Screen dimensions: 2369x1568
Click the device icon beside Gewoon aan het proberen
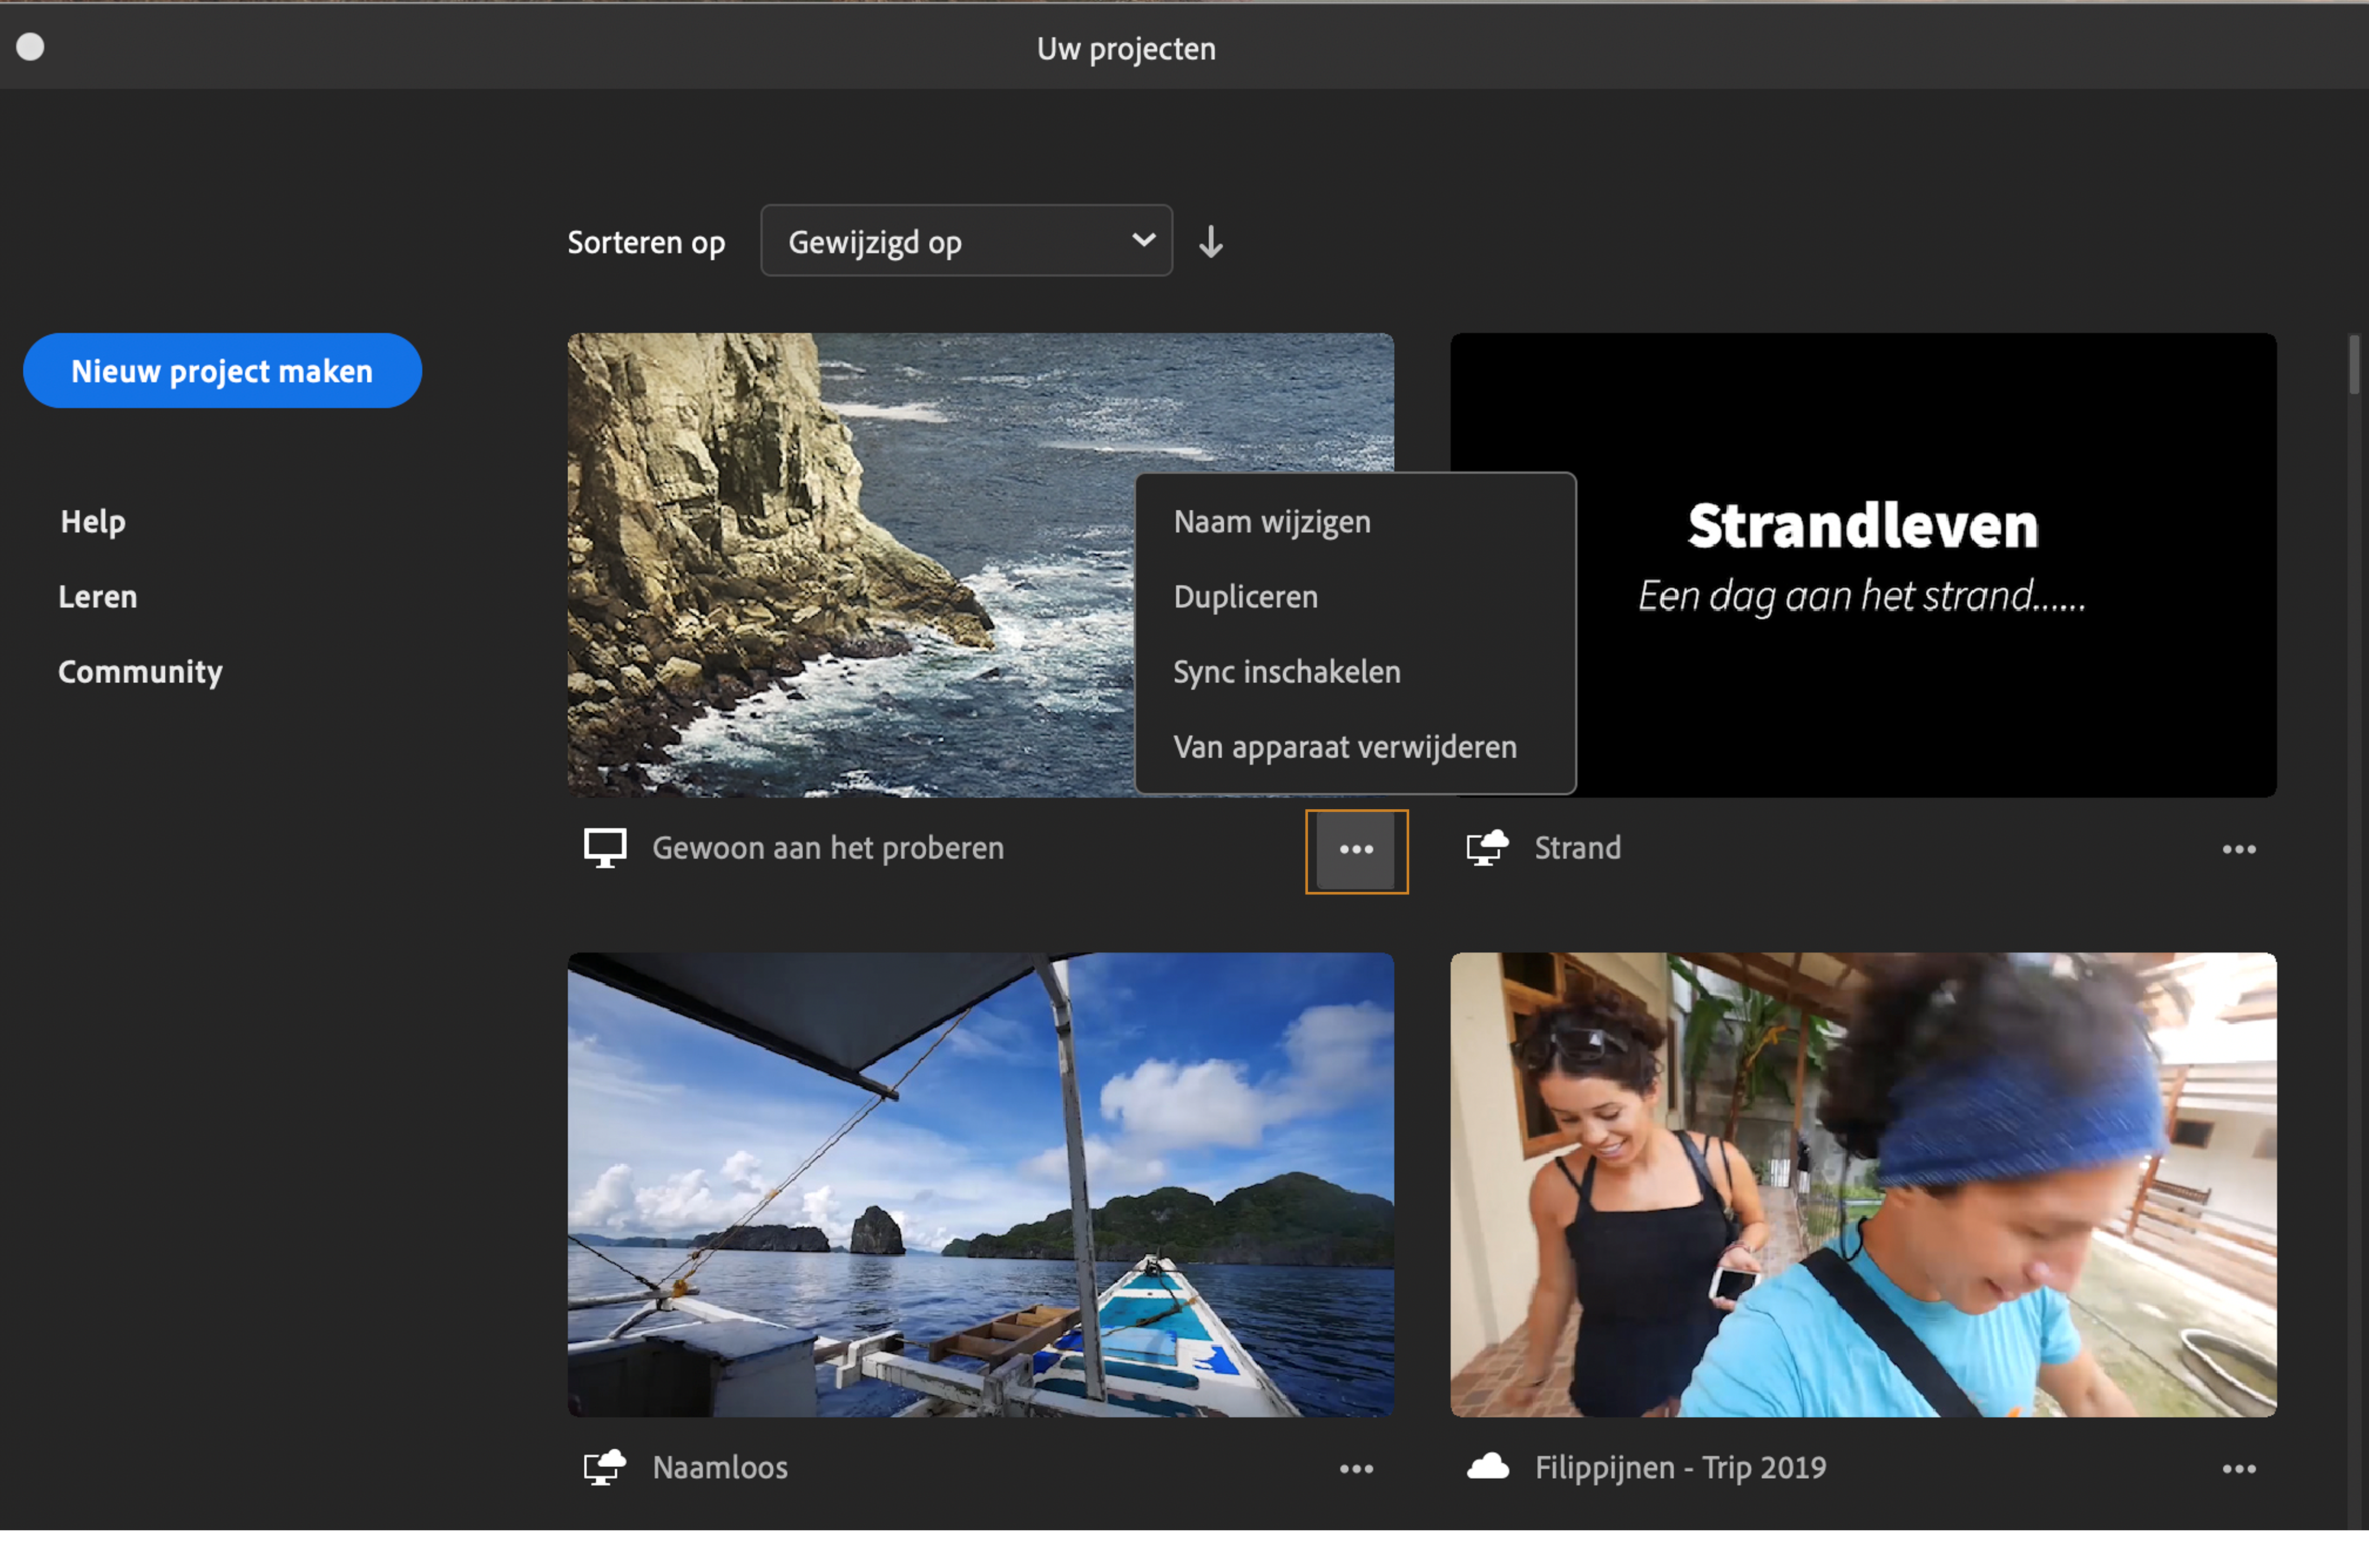tap(605, 848)
